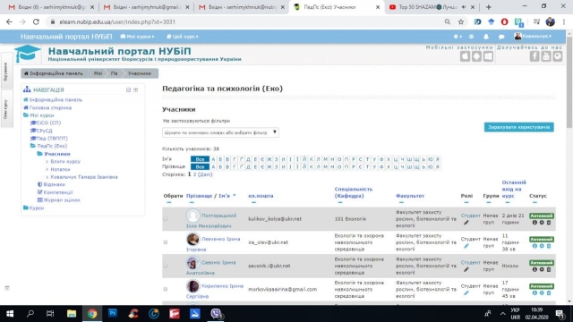Click 'Зарахувати користувачів' button

pos(519,127)
